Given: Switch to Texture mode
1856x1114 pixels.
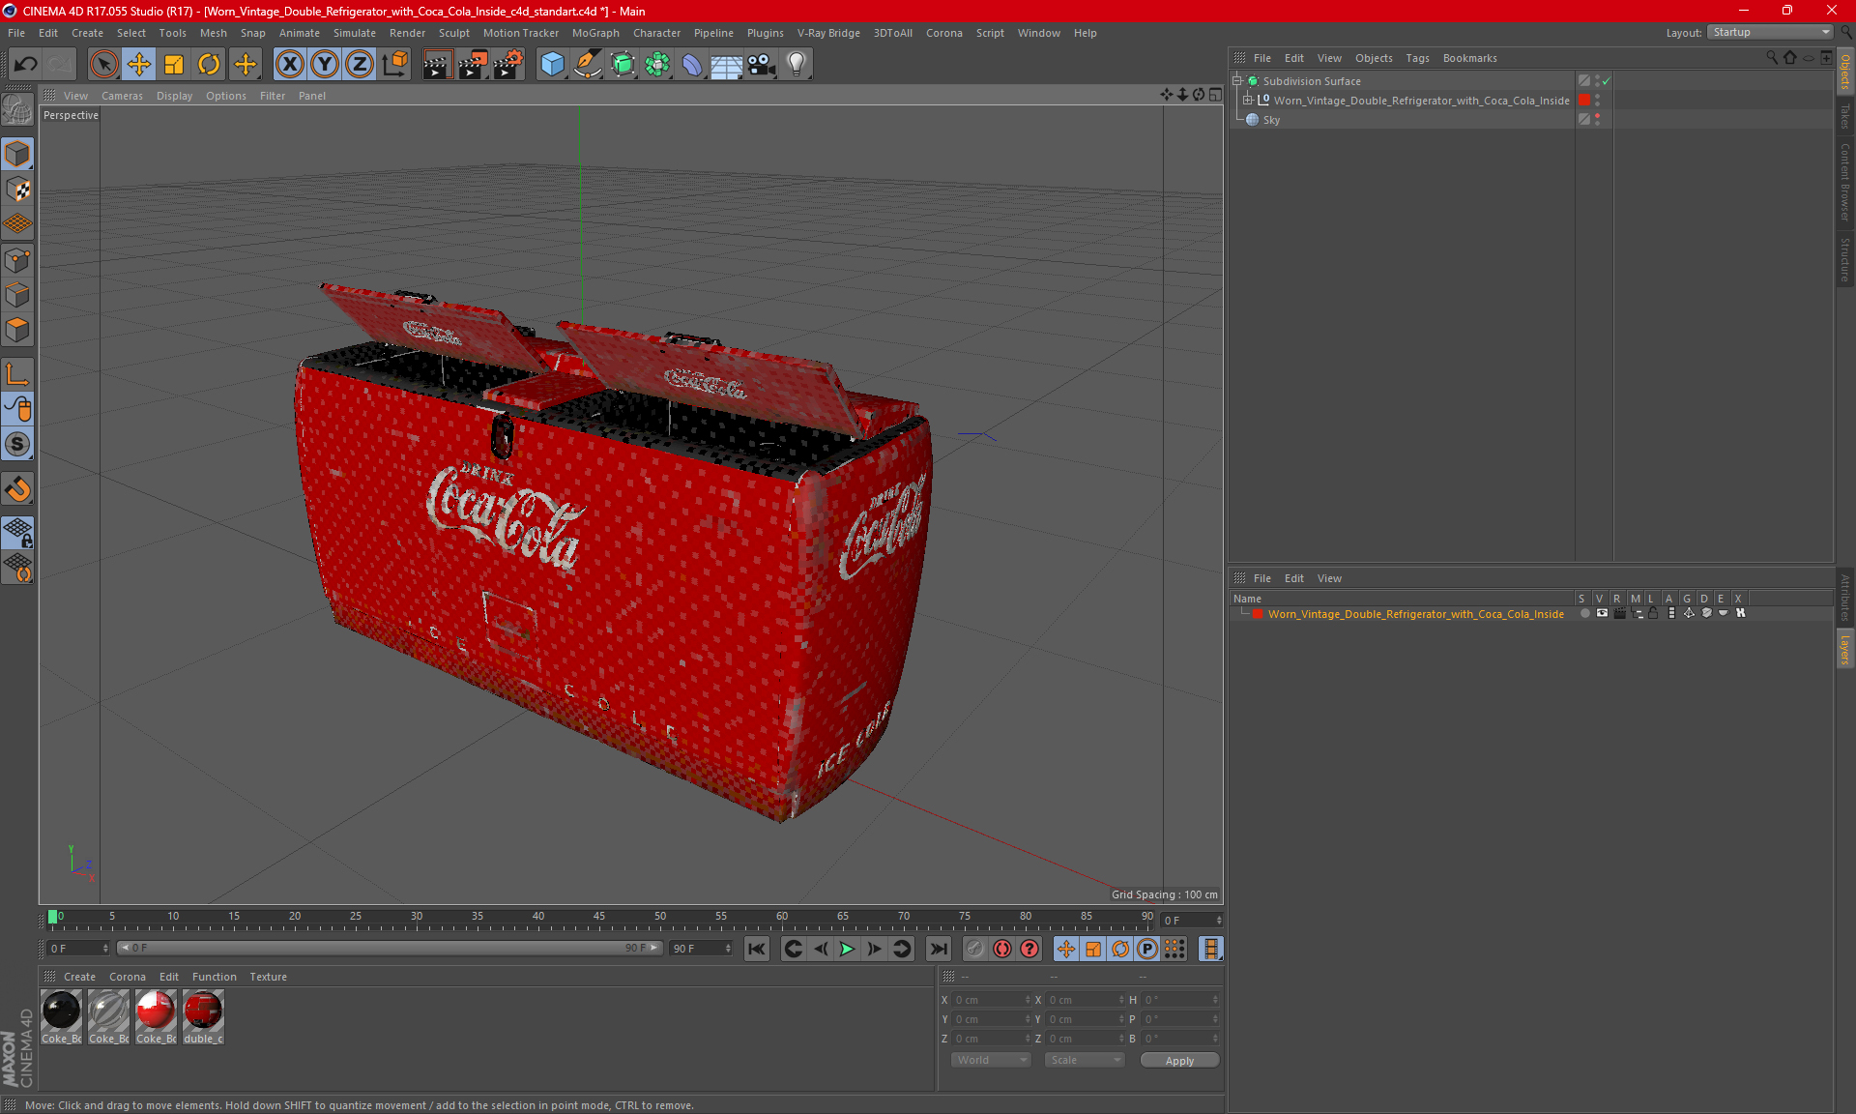Looking at the screenshot, I should pyautogui.click(x=17, y=190).
